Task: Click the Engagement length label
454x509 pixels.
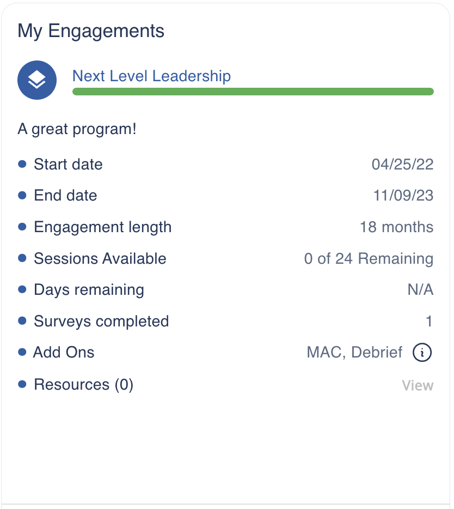Action: click(x=102, y=227)
